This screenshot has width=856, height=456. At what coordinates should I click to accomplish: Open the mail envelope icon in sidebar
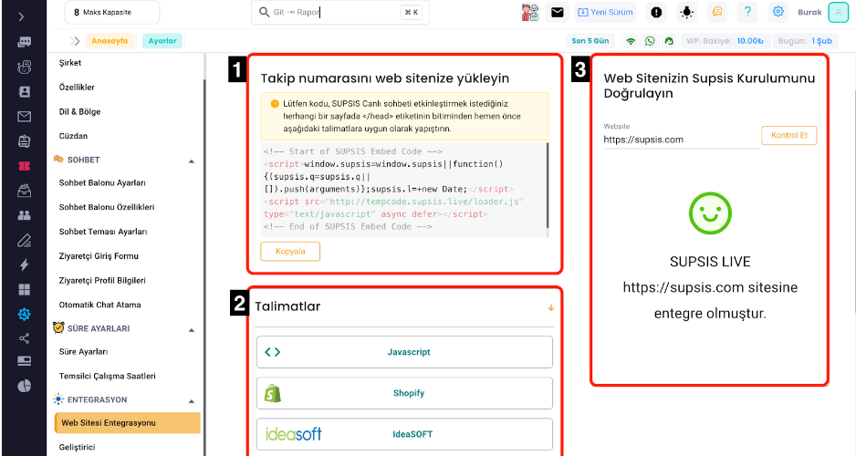pyautogui.click(x=24, y=116)
